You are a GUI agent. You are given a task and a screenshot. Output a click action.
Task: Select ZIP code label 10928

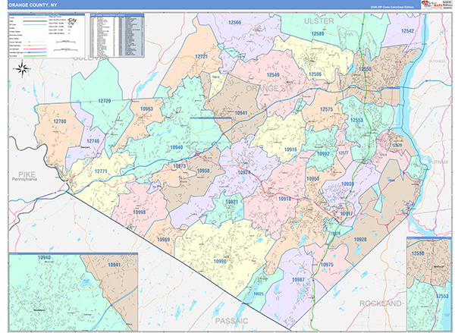coord(360,240)
